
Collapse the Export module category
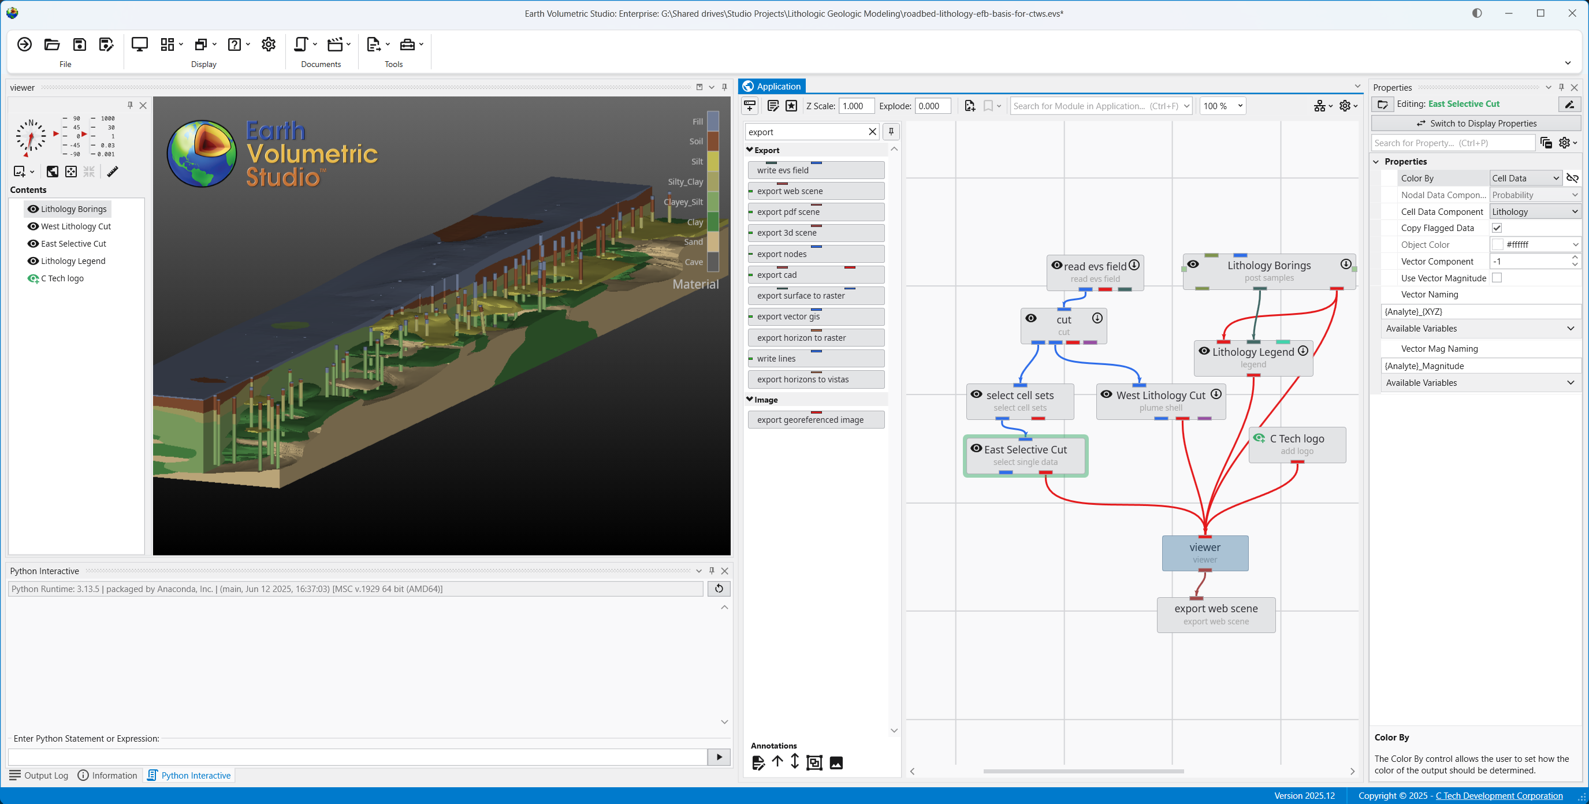(750, 150)
